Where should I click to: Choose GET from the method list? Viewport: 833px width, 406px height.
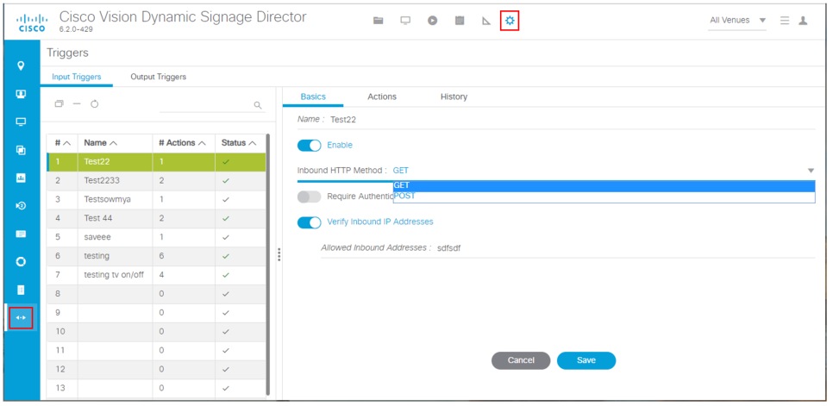[604, 185]
